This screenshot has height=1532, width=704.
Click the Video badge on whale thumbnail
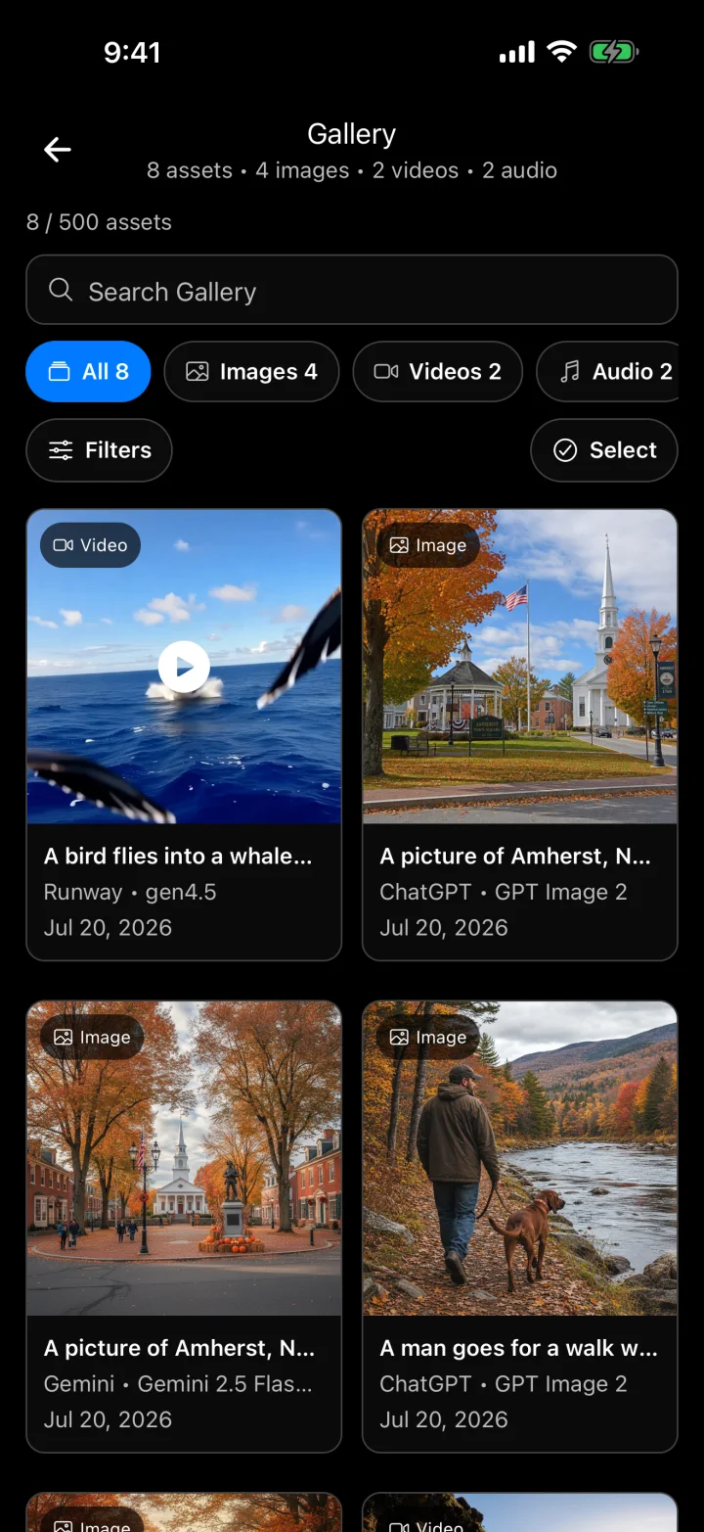click(90, 545)
